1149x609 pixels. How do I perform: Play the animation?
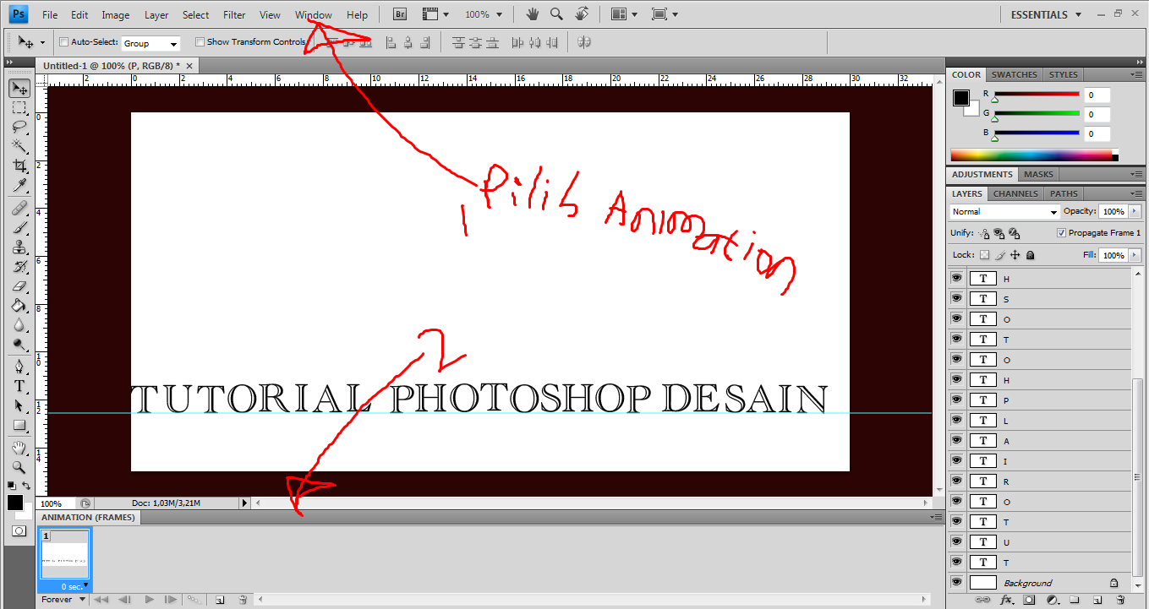(x=149, y=600)
